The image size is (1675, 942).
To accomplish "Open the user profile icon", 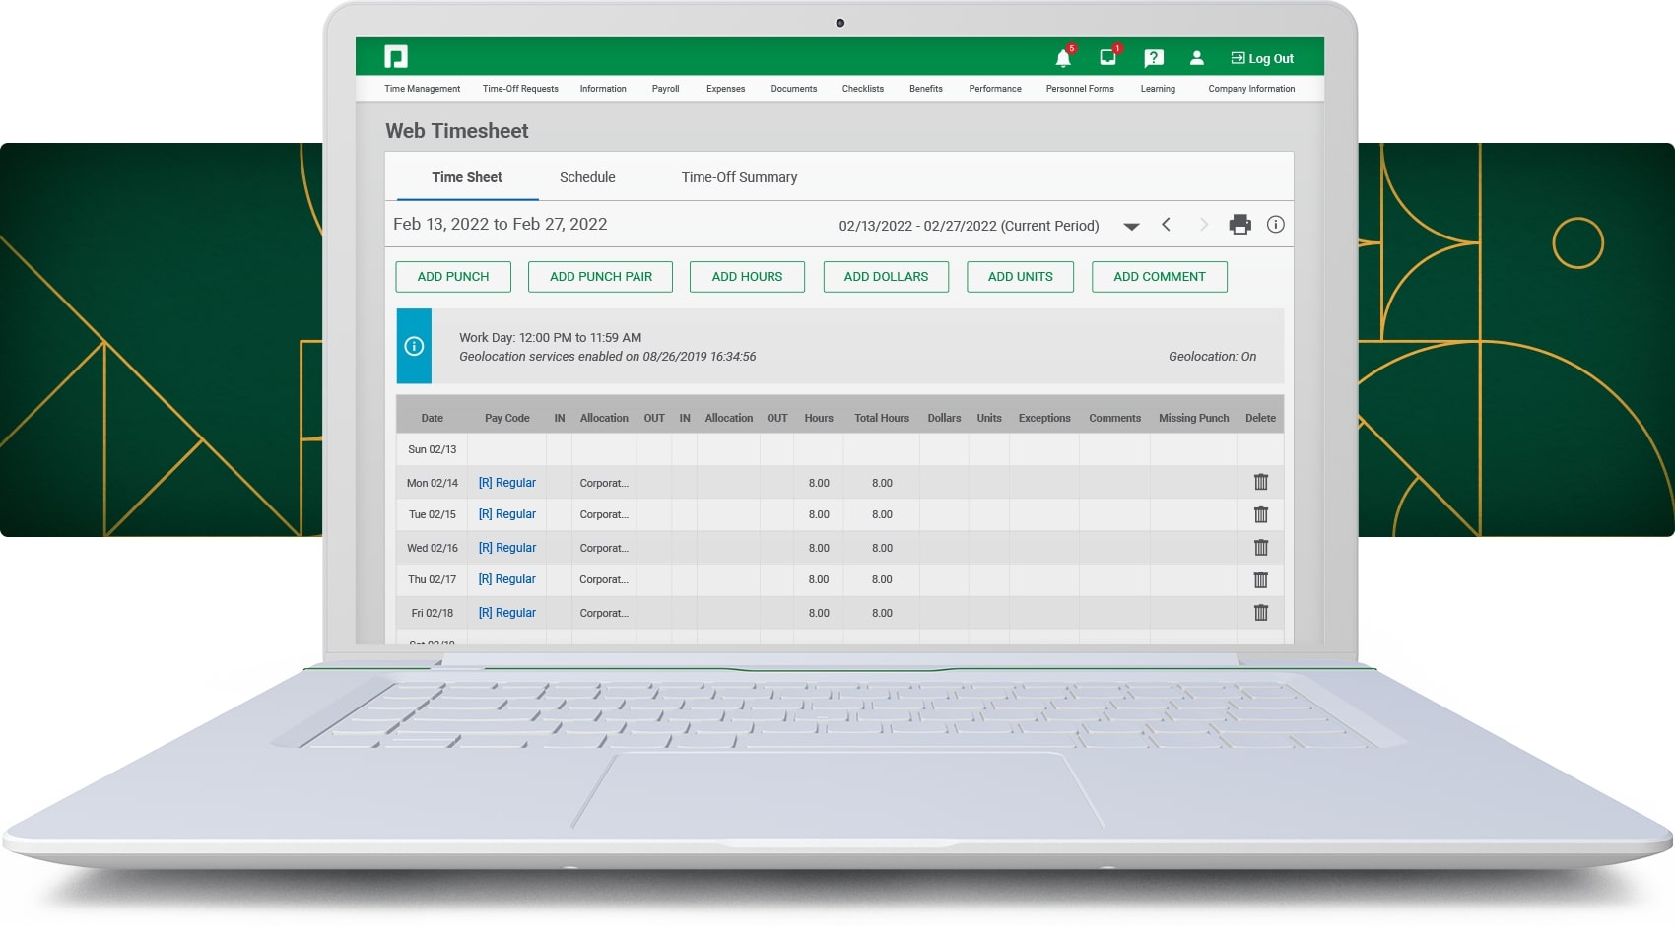I will (1196, 58).
